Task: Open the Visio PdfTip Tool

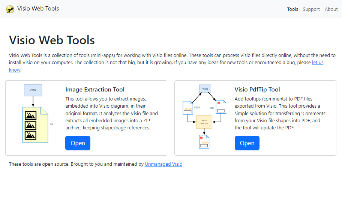Action: (x=247, y=143)
